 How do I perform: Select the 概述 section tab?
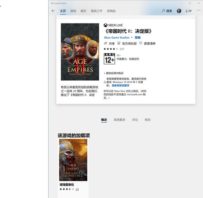coord(104,120)
